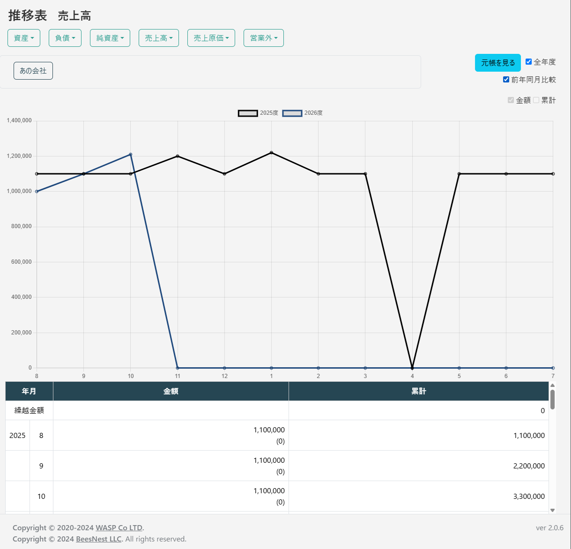Viewport: 571px width, 549px height.
Task: Click the あの会社 company button
Action: tap(33, 71)
